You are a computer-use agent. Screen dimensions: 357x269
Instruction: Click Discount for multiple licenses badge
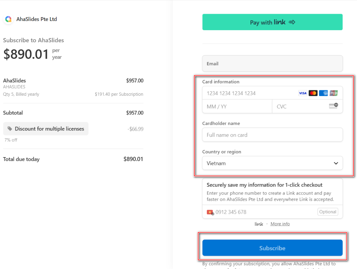(46, 129)
